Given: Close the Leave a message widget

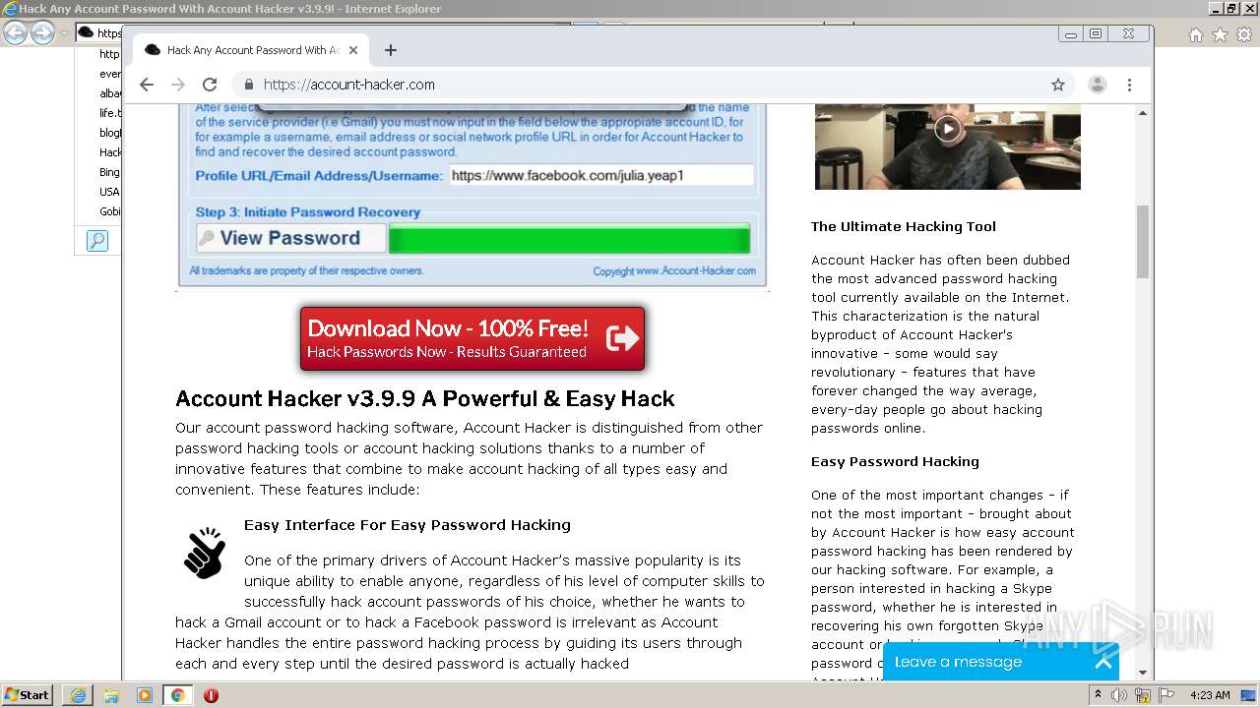Looking at the screenshot, I should coord(1103,662).
